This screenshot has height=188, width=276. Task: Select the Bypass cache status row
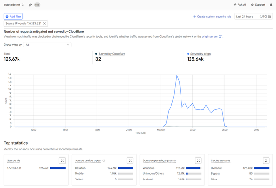240,173
